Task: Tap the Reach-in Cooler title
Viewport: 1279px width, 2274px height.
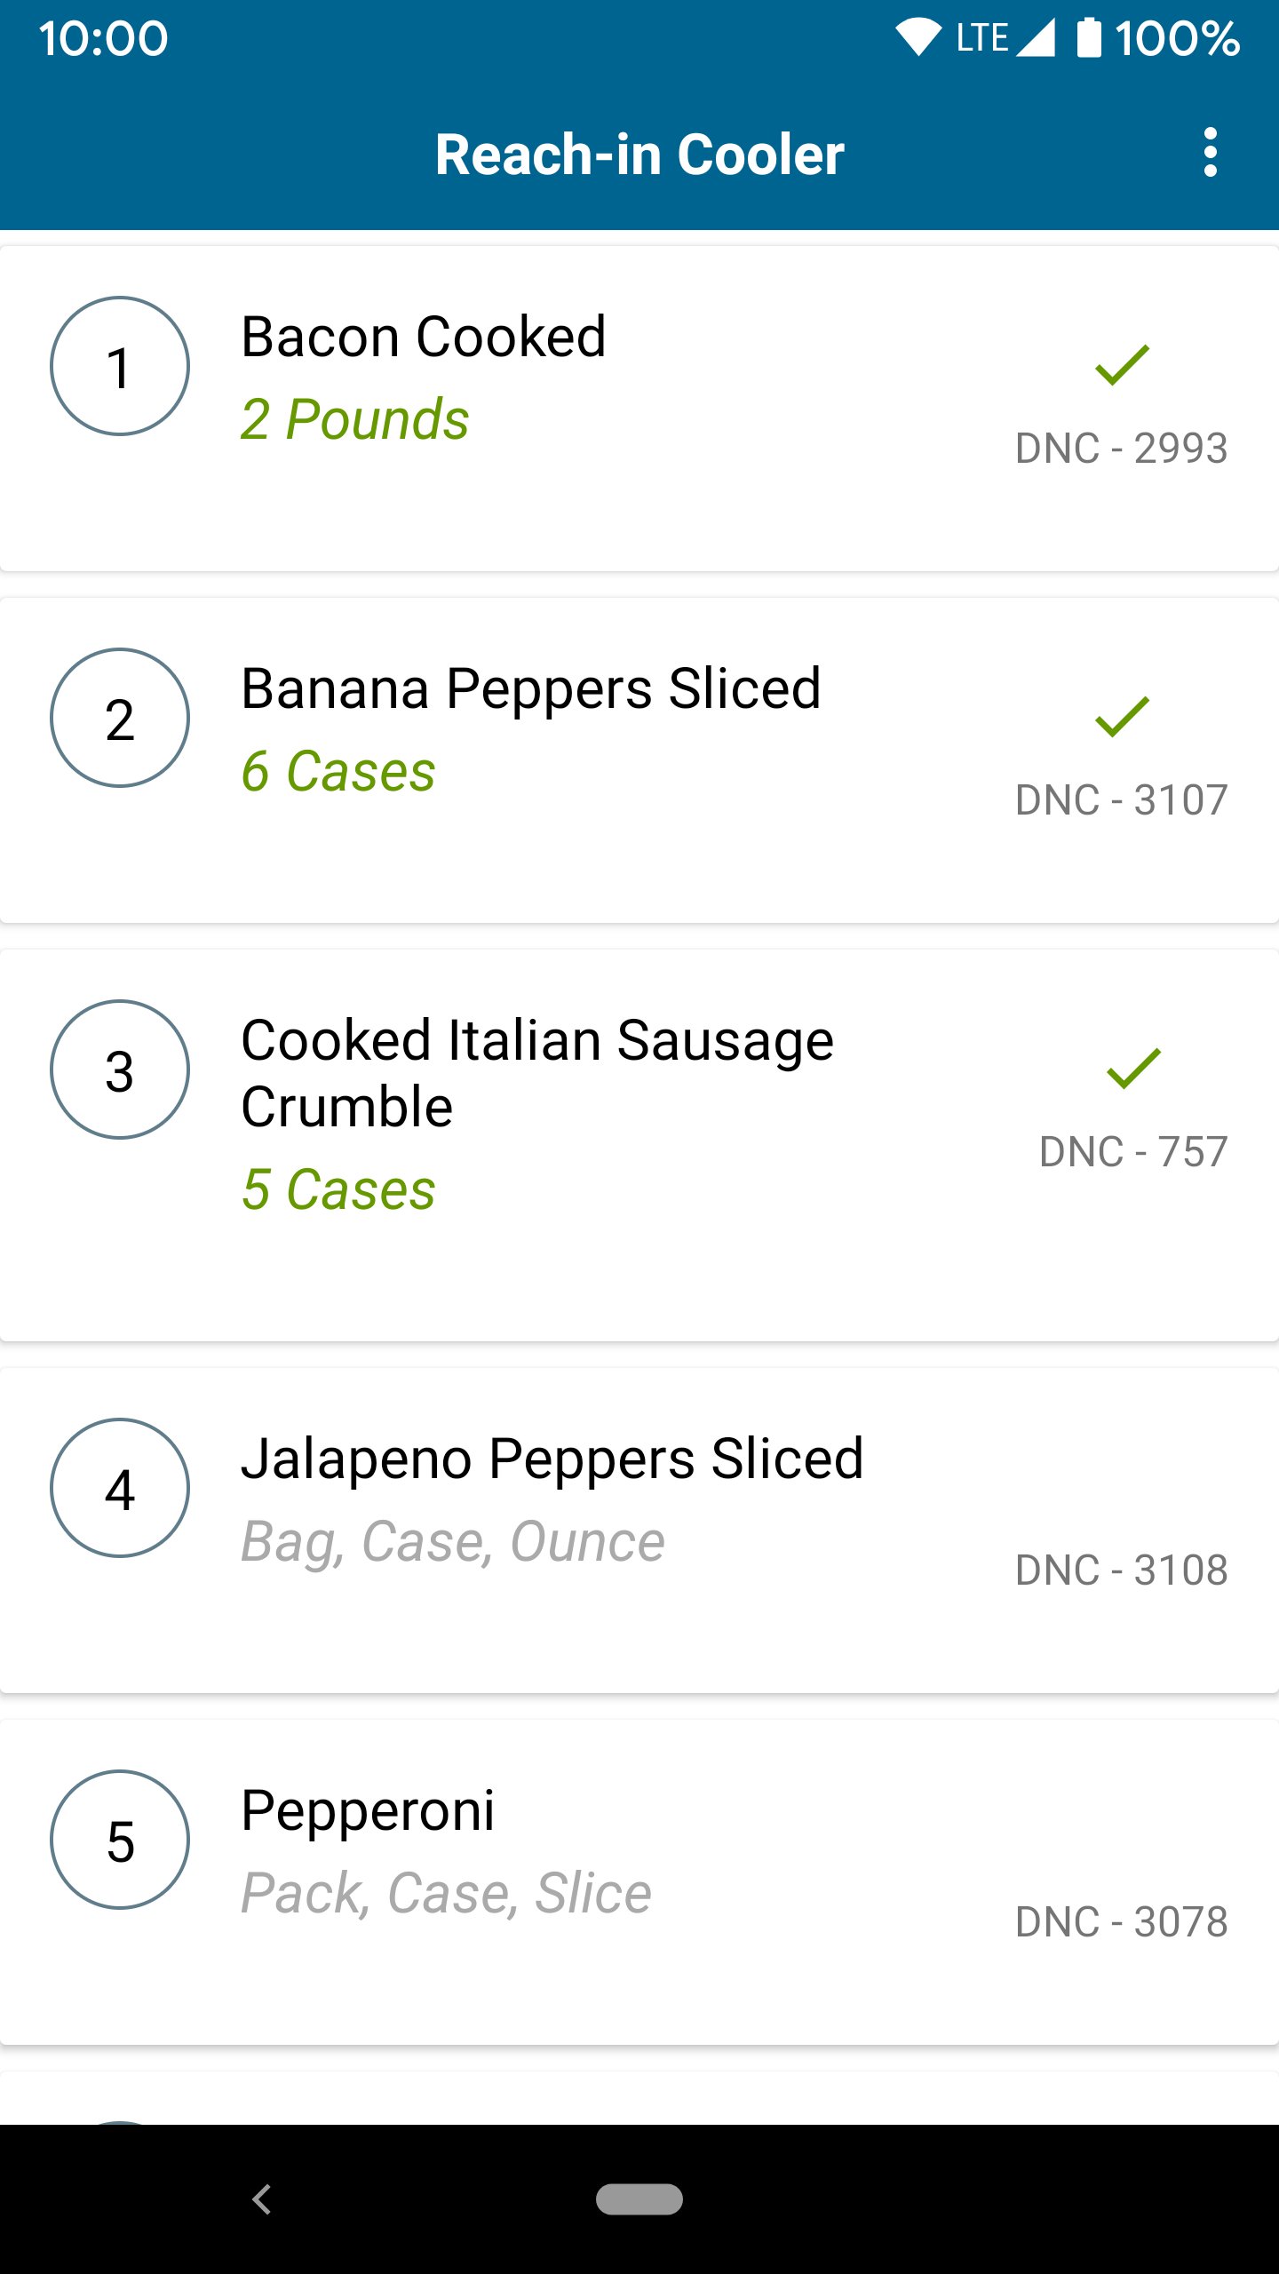Action: pyautogui.click(x=639, y=155)
